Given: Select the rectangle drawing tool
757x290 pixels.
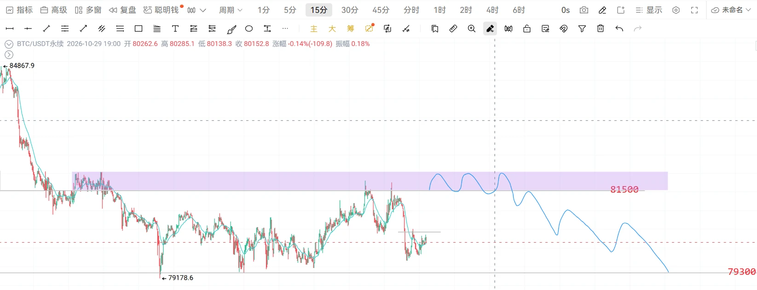Looking at the screenshot, I should pos(139,28).
